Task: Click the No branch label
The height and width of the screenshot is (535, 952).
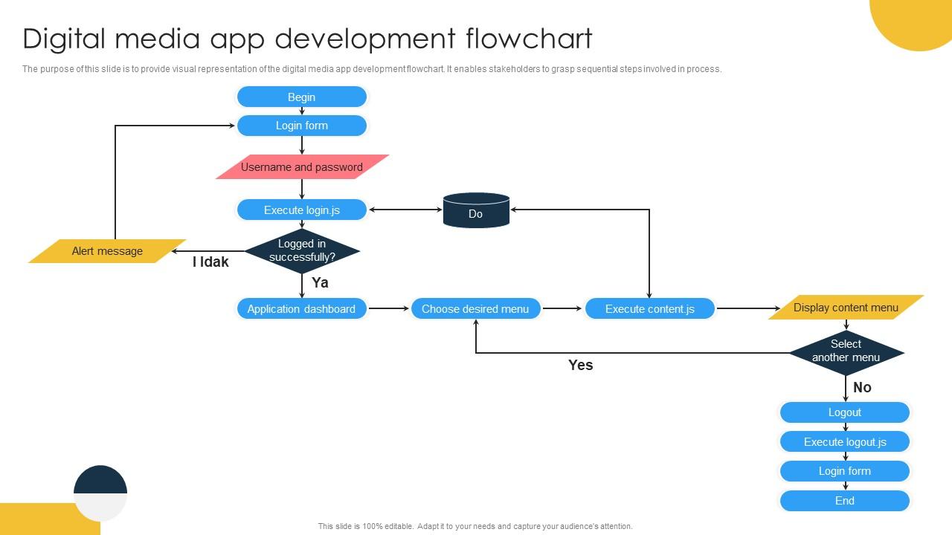Action: (x=861, y=387)
